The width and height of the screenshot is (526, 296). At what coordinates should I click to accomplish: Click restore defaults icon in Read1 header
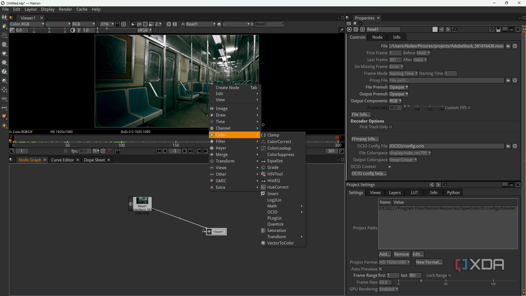[455, 29]
